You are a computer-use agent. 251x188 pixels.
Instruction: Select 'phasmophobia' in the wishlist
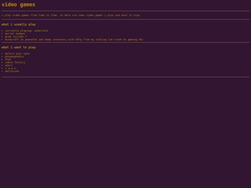tap(14, 57)
